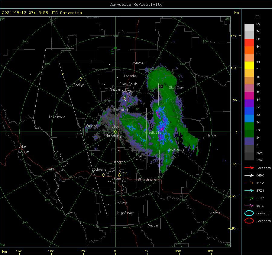Click the Olds town label
Screen dimensions: 272x255
[x=115, y=126]
